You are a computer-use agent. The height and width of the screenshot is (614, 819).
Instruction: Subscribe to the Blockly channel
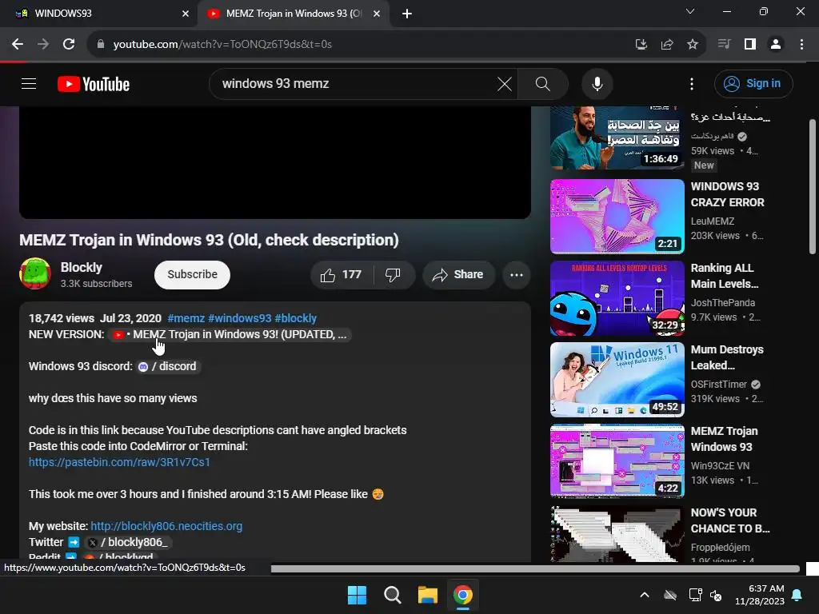point(192,275)
